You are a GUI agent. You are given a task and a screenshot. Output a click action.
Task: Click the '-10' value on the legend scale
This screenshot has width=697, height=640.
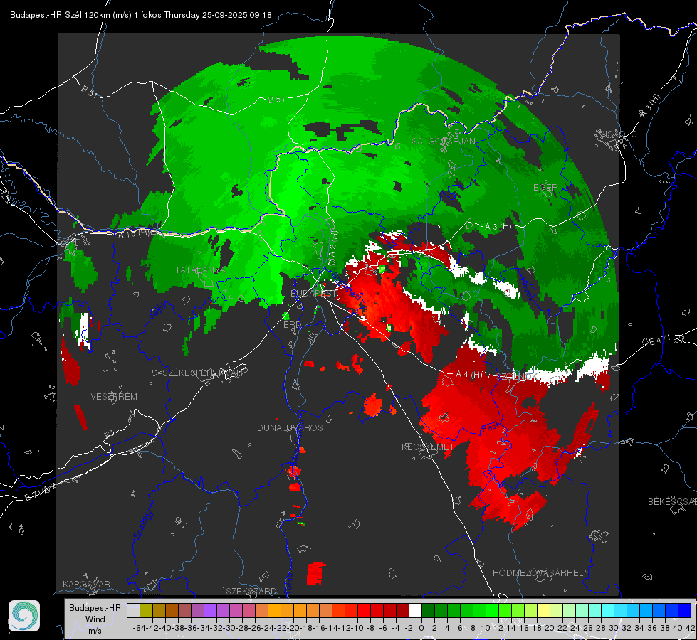357,628
